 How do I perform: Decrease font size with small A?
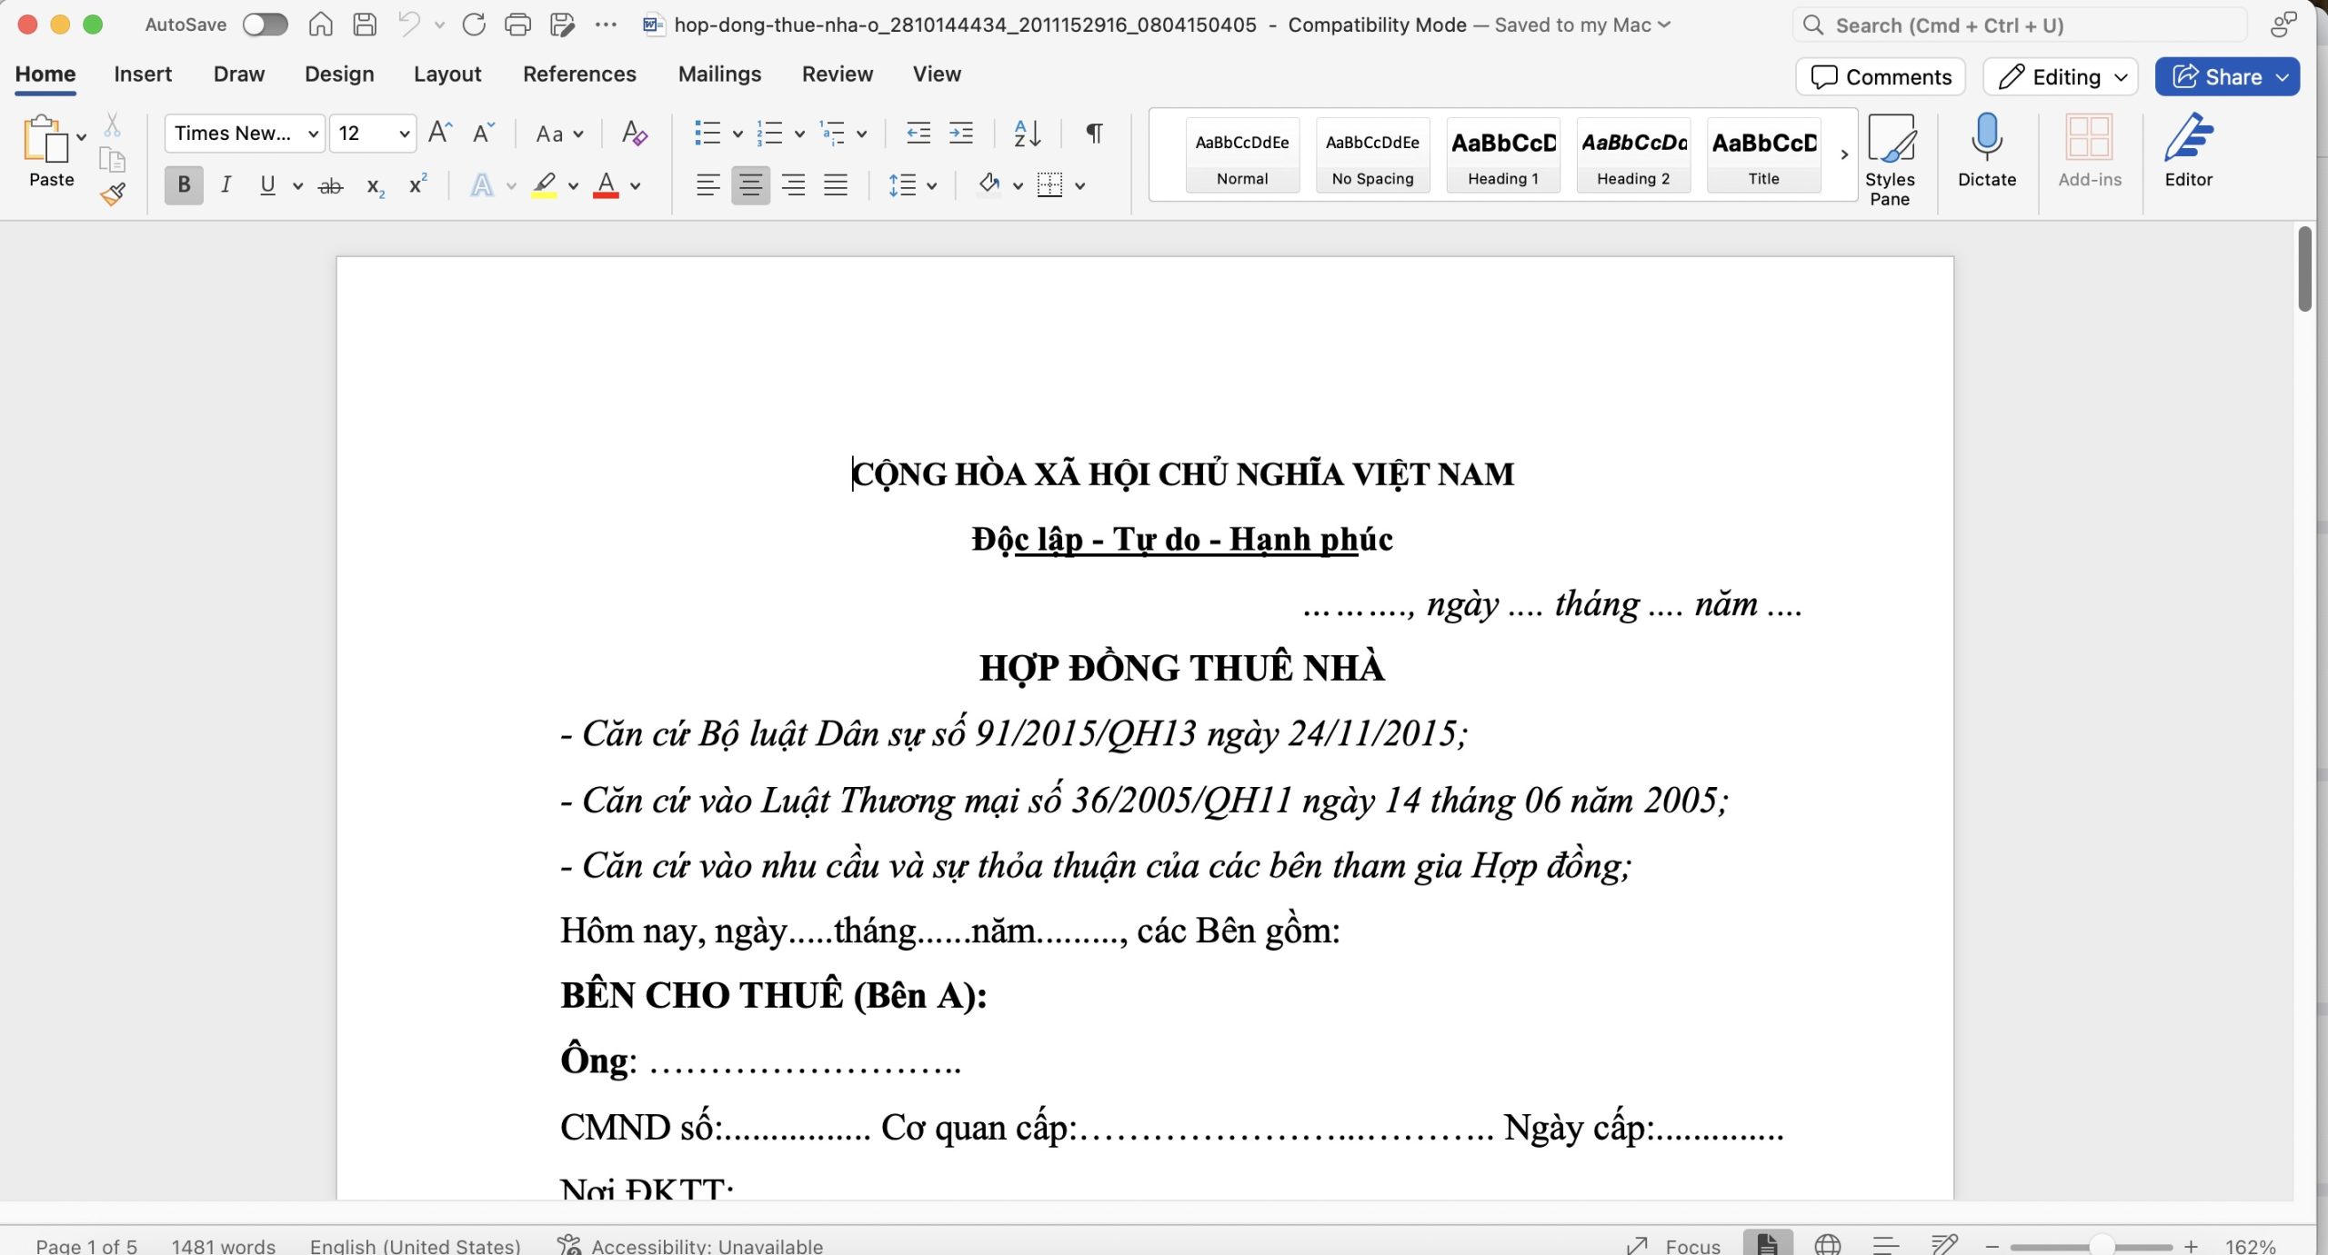tap(483, 133)
